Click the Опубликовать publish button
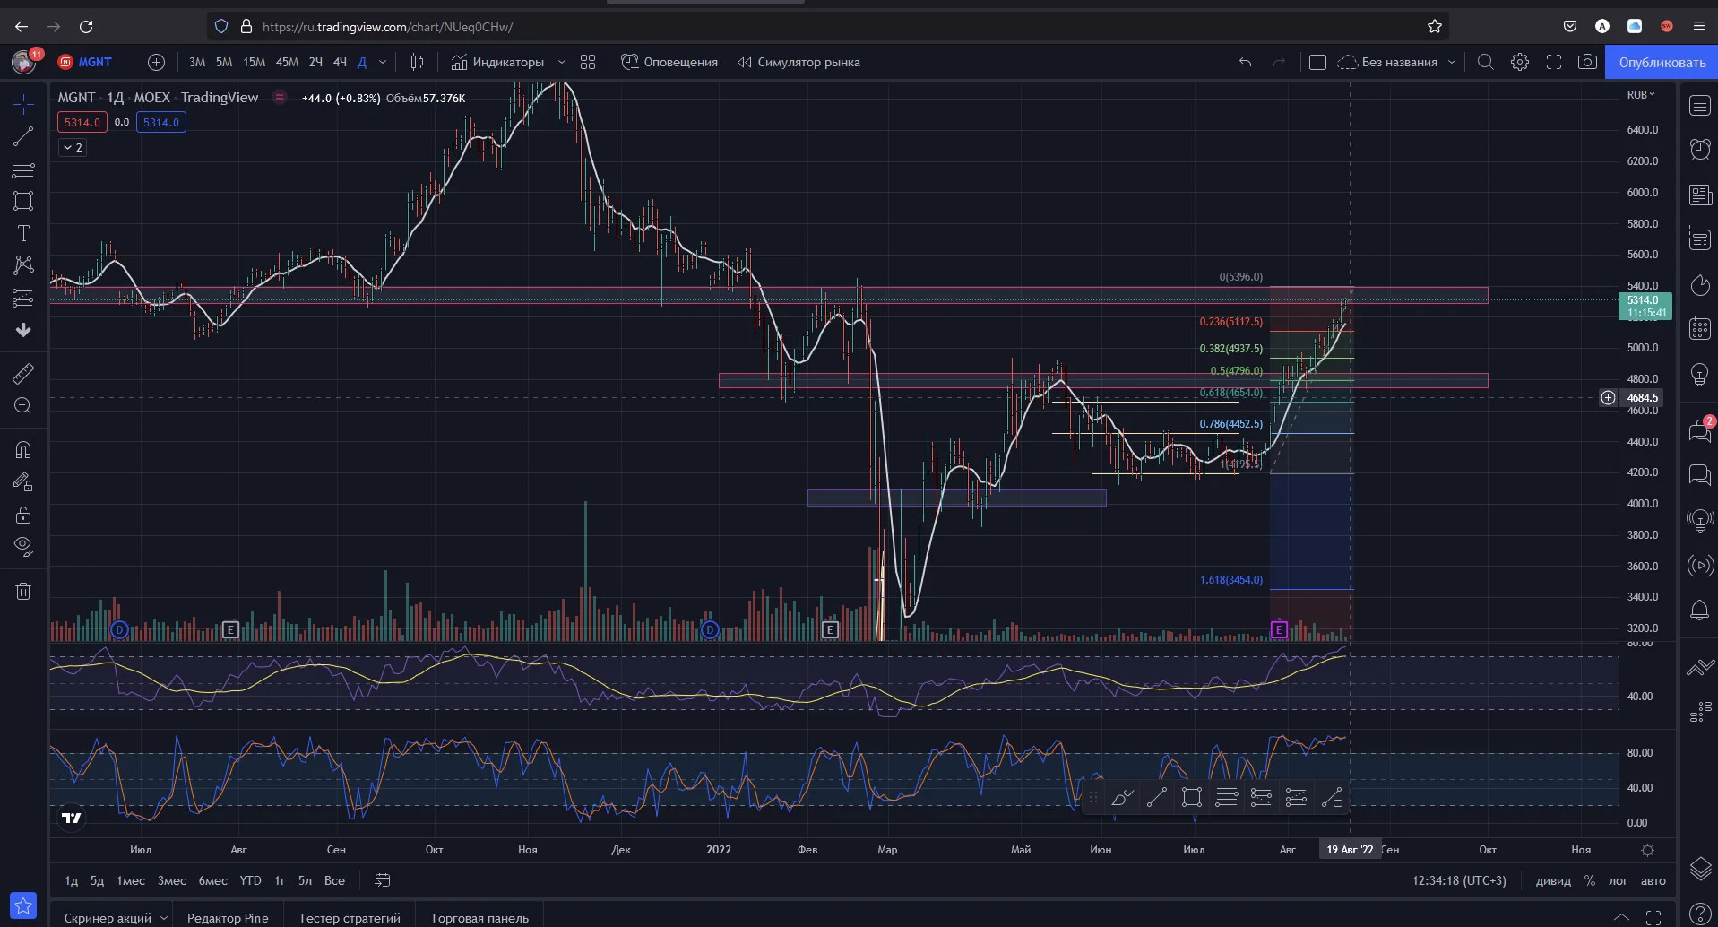The width and height of the screenshot is (1718, 927). [1662, 62]
